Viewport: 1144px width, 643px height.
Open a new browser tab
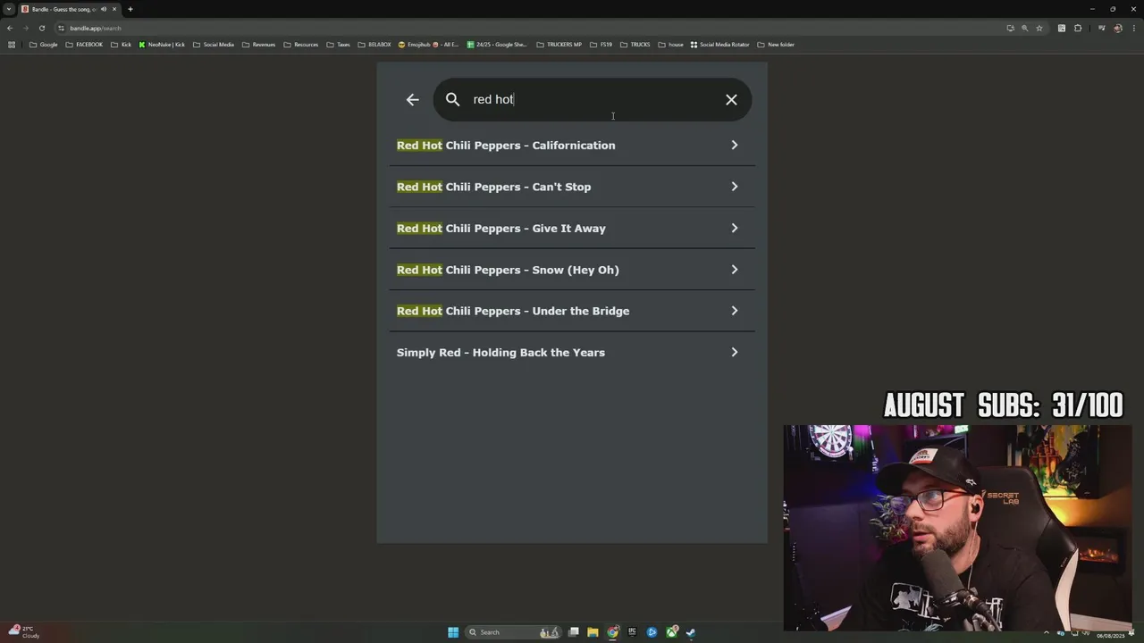[130, 9]
